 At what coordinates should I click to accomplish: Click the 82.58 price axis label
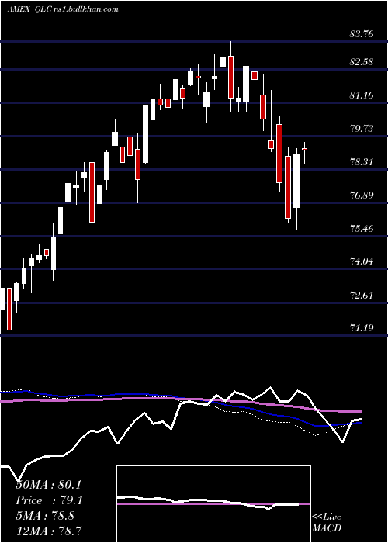pyautogui.click(x=362, y=61)
